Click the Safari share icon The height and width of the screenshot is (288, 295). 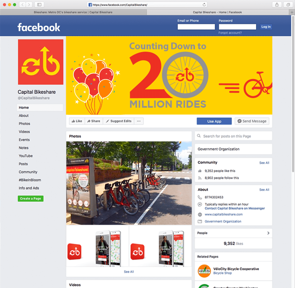[277, 5]
